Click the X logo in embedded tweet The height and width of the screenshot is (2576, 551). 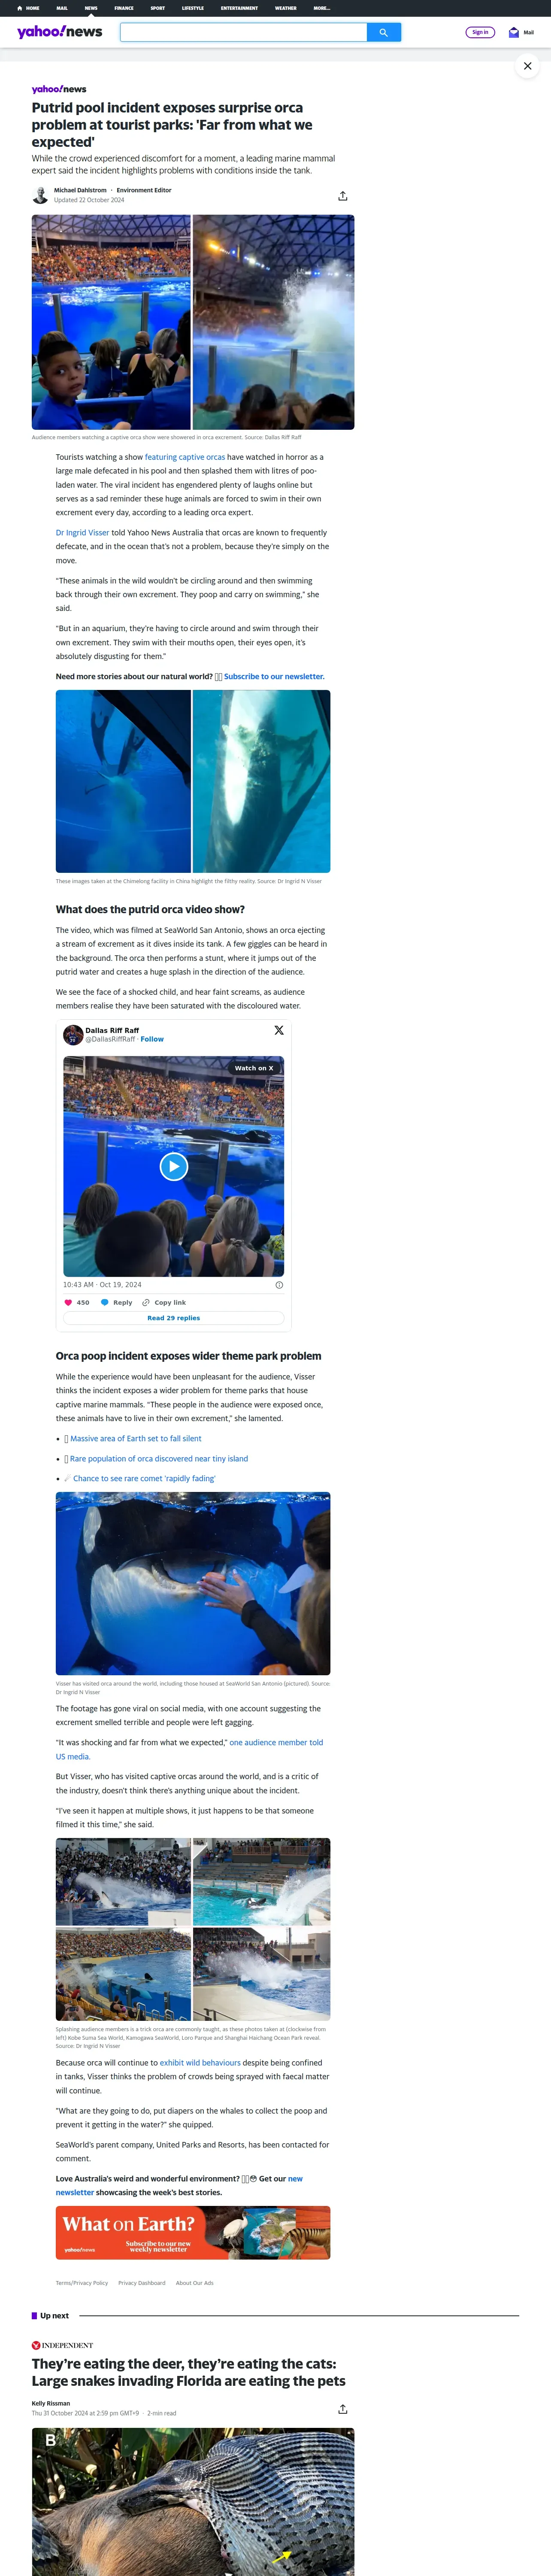pyautogui.click(x=279, y=1030)
